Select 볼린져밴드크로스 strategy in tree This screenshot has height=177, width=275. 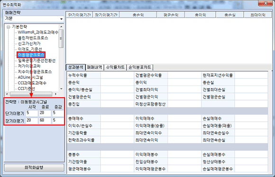point(33,38)
